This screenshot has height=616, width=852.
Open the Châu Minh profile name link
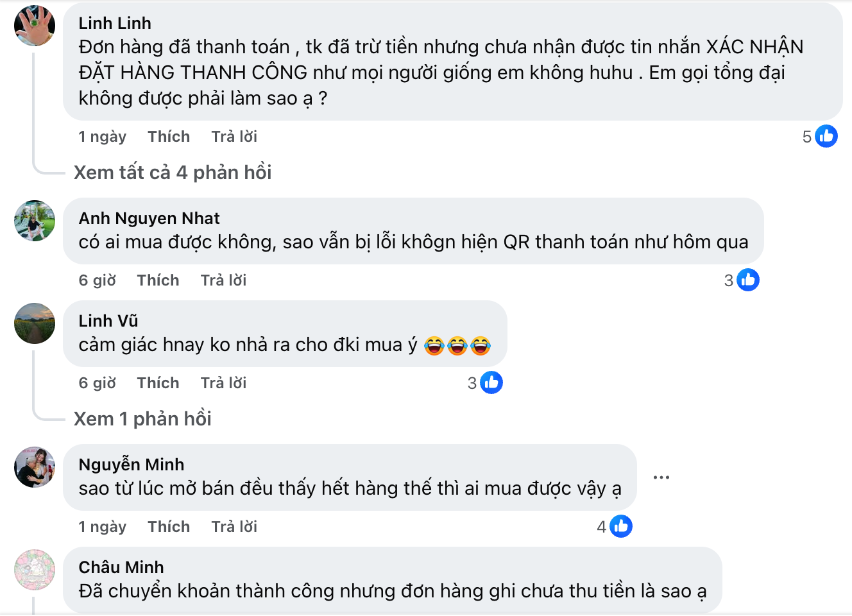(121, 567)
